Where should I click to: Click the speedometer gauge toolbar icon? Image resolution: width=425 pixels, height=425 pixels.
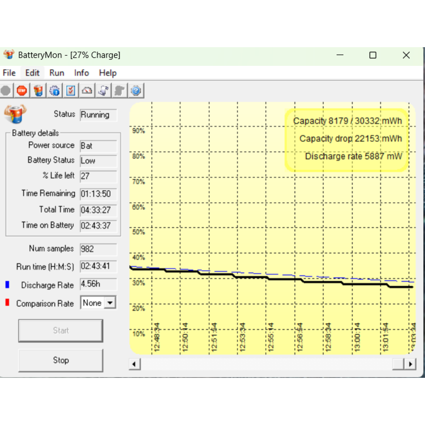coord(87,91)
